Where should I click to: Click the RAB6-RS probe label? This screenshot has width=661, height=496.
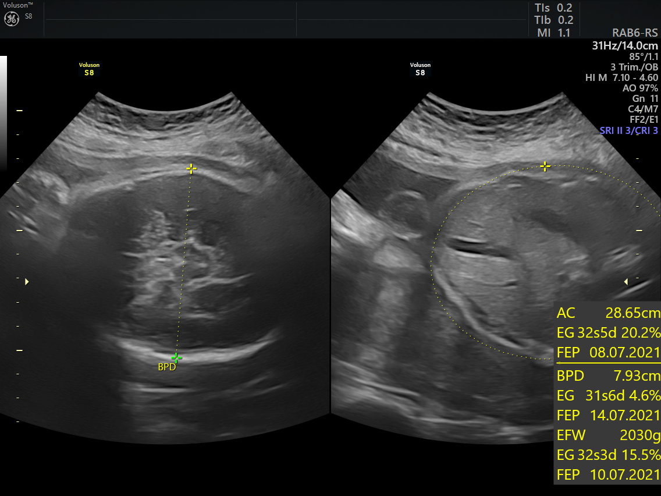click(635, 33)
